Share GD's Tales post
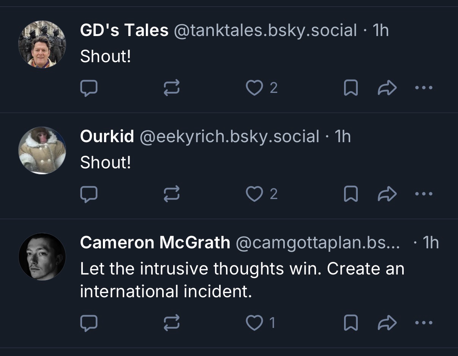This screenshot has height=356, width=458. [x=387, y=88]
